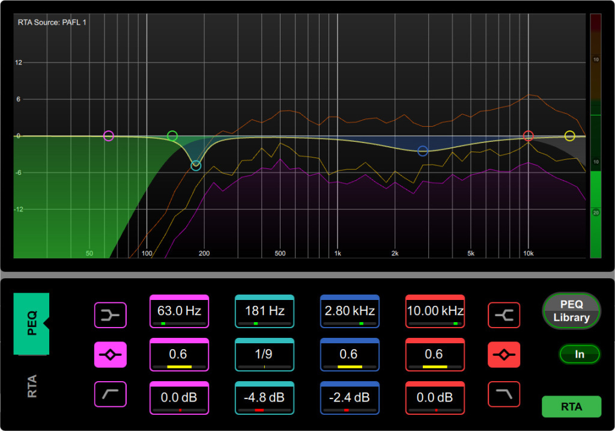The height and width of the screenshot is (431, 615).
Task: Select the 1/9 width field of cyan band
Action: point(264,355)
